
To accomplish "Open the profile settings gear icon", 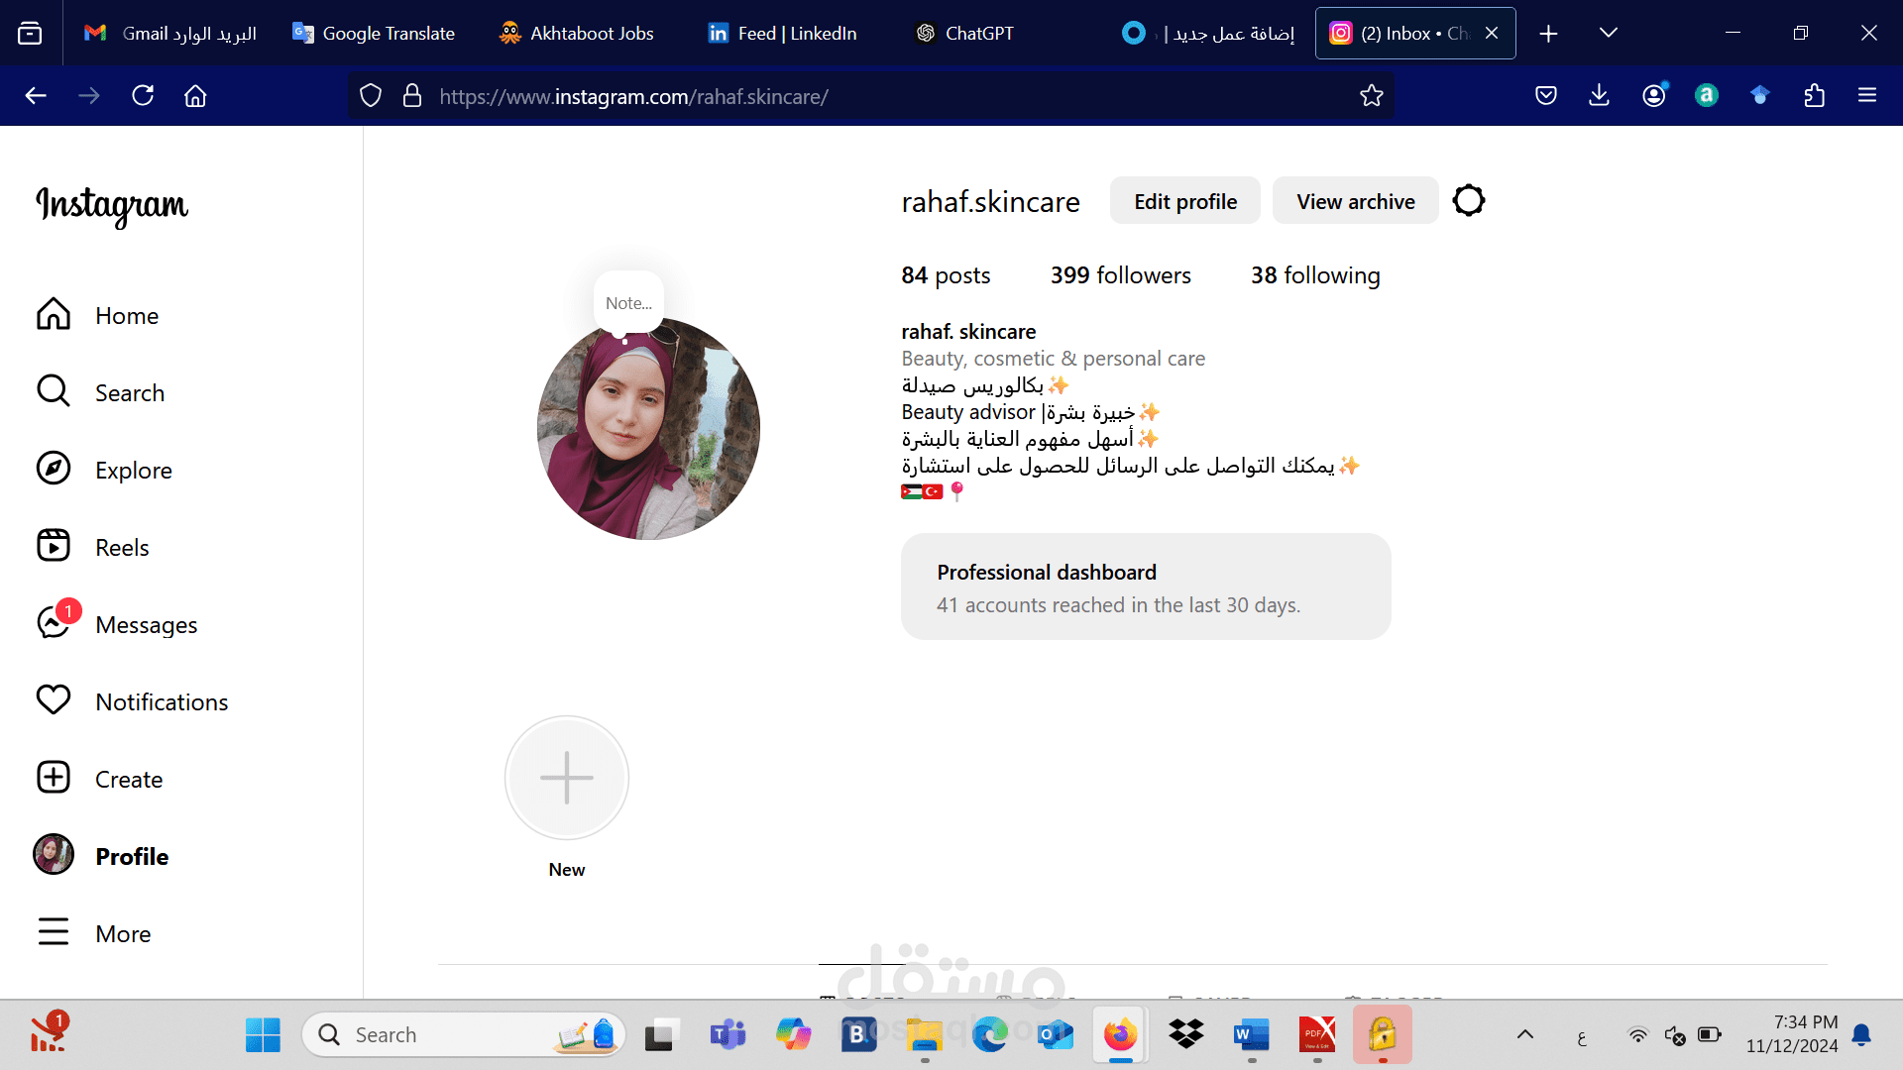I will (x=1468, y=200).
